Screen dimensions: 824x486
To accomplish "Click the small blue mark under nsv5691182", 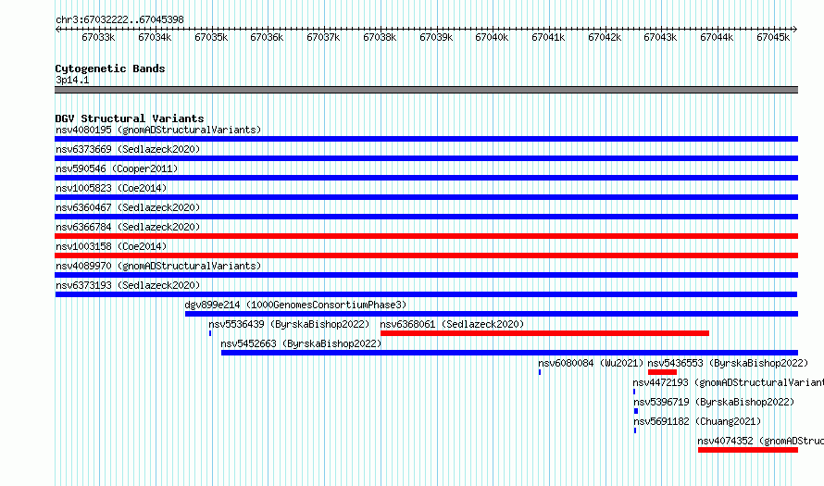I will pyautogui.click(x=635, y=430).
